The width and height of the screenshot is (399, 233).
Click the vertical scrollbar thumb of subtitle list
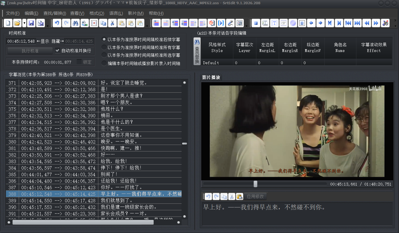[184, 143]
